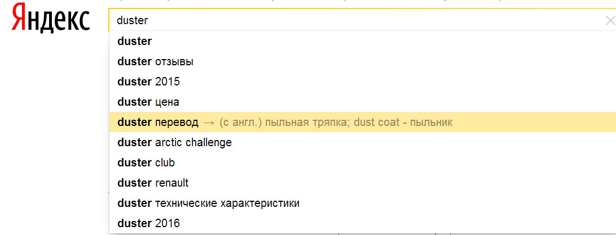Click the "пыльная тряпка" translation hint text
The height and width of the screenshot is (235, 616).
point(306,123)
